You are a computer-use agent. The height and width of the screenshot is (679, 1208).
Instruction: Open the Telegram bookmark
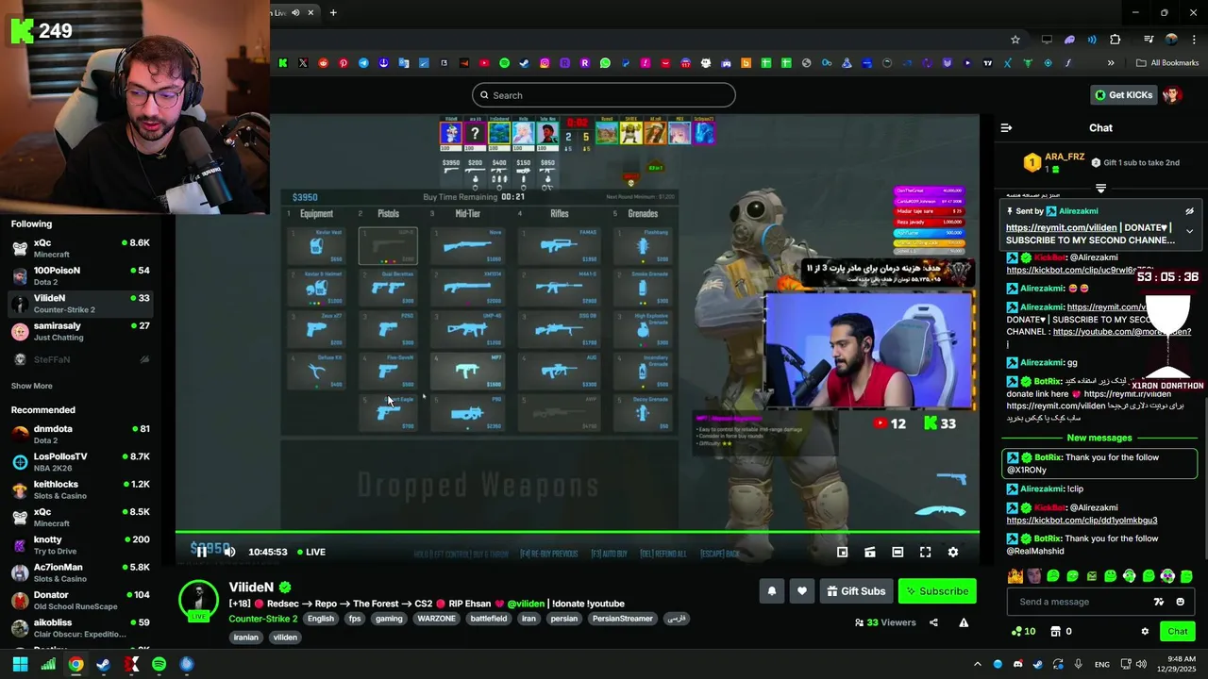tap(363, 63)
